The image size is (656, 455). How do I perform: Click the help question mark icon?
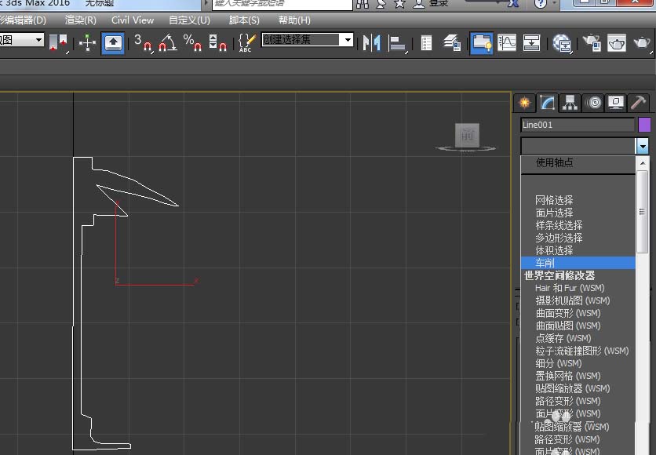click(x=540, y=4)
